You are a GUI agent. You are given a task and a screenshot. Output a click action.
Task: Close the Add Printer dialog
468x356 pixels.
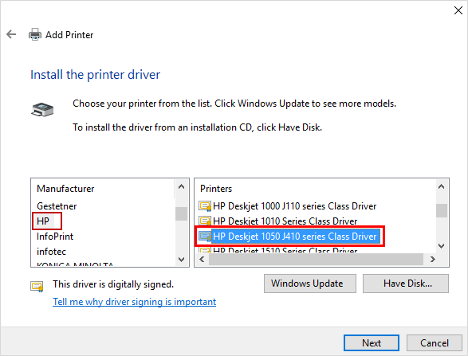[458, 10]
